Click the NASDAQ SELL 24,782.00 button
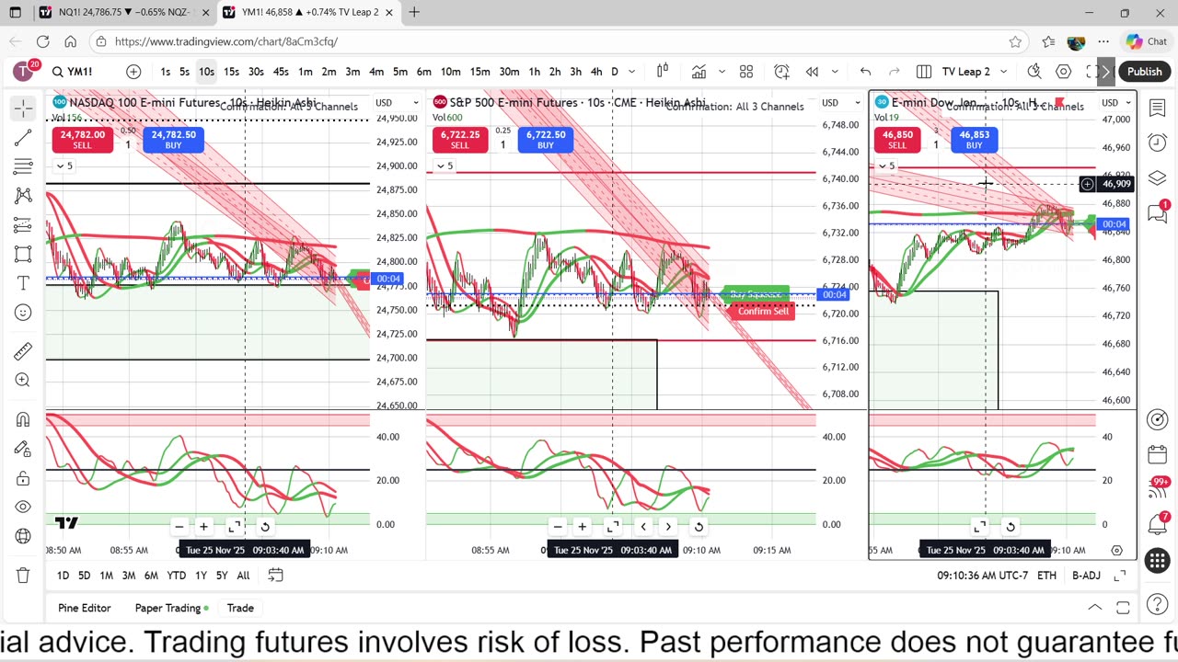Screen dimensions: 1178x662 pyautogui.click(x=82, y=140)
